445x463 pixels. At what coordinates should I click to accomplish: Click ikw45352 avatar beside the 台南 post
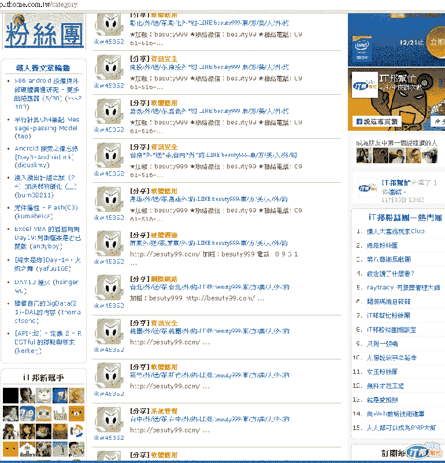point(109,156)
